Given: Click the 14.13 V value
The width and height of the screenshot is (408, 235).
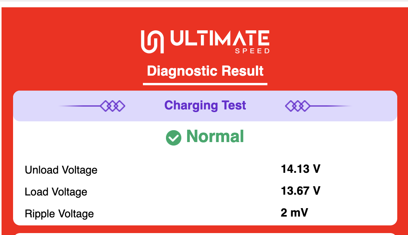Looking at the screenshot, I should [x=300, y=169].
